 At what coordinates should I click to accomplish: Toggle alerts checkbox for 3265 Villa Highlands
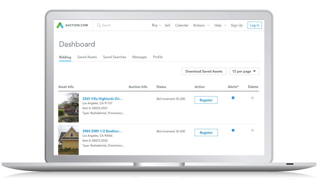[233, 98]
